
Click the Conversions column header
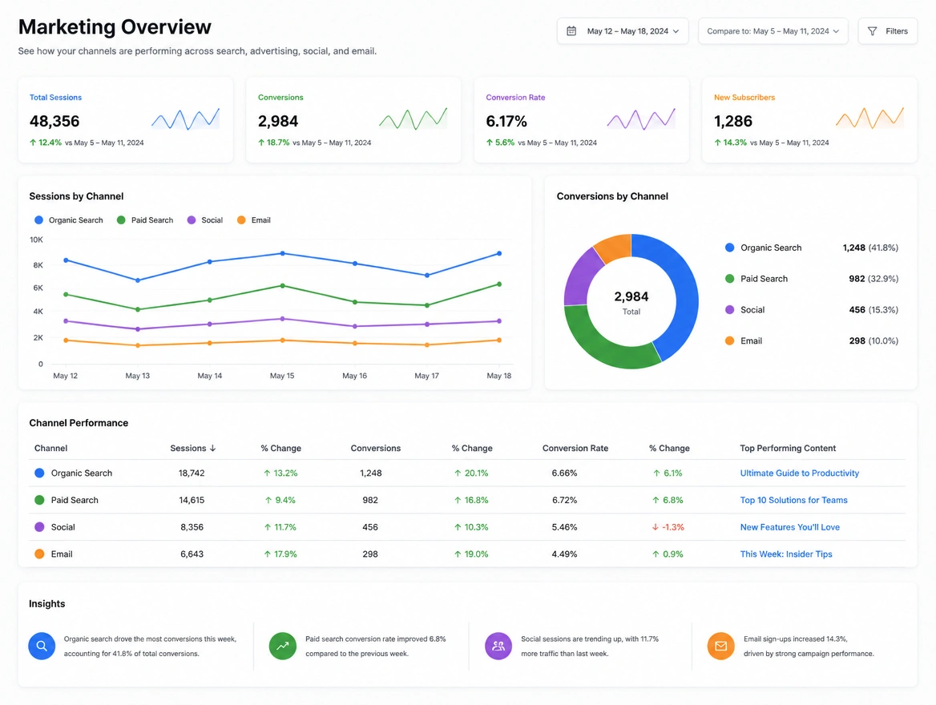tap(376, 449)
